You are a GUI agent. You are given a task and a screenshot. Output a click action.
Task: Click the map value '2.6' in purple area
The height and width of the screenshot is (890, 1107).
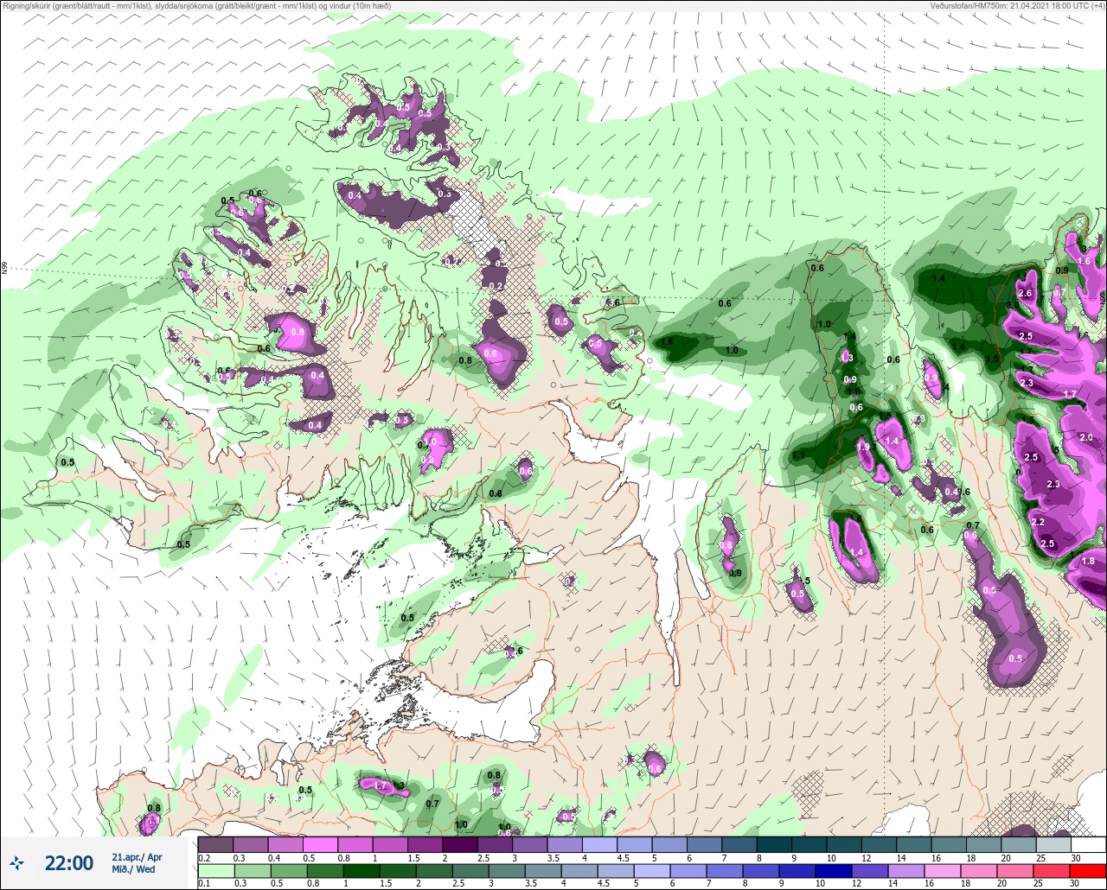pos(1026,294)
